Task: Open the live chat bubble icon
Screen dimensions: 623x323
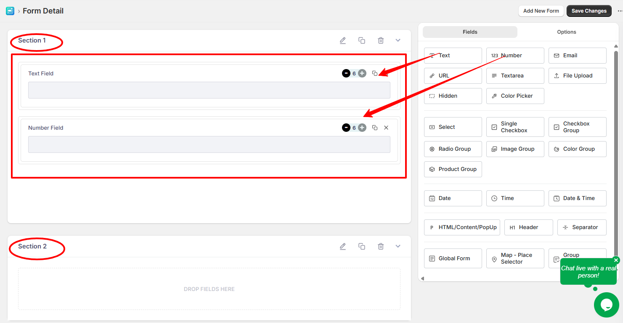Action: [x=606, y=304]
